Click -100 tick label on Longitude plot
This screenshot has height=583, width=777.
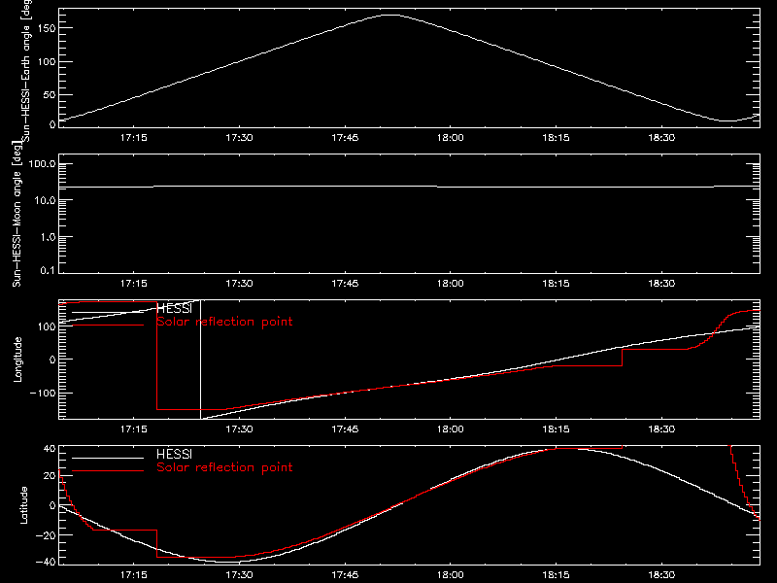43,394
